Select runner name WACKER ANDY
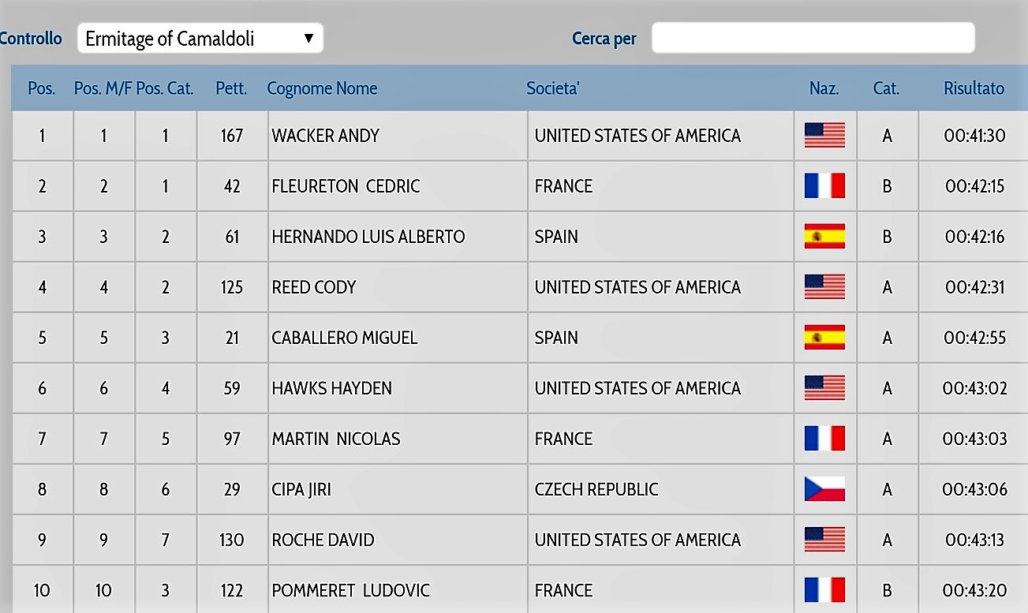Screen dimensions: 1028x613 point(325,136)
